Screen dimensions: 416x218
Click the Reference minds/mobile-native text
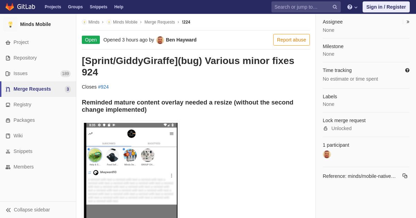tap(359, 176)
